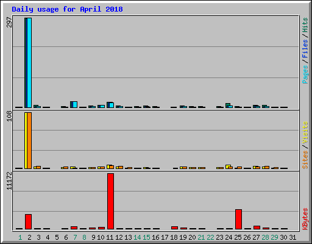This screenshot has width=312, height=244.
Task: Click day label 1 on the x-axis
Action: [x=20, y=237]
